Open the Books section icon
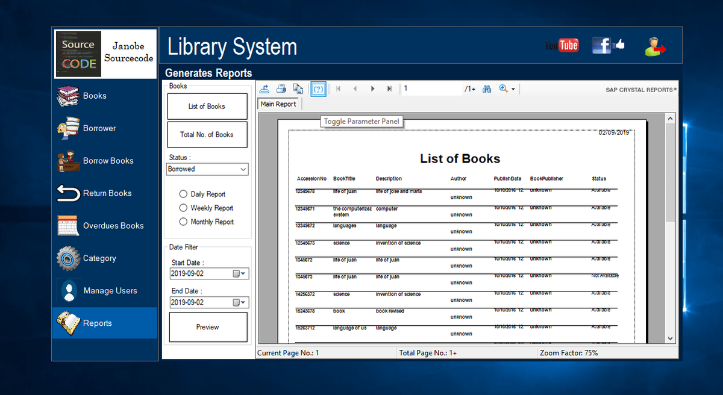 (67, 96)
